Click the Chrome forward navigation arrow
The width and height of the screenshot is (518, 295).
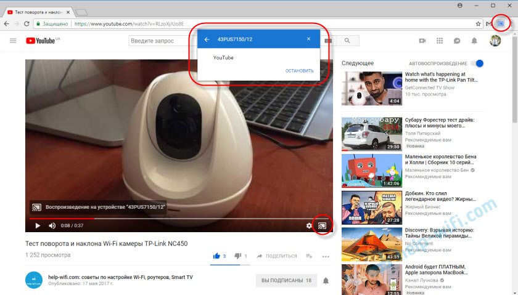pos(16,24)
